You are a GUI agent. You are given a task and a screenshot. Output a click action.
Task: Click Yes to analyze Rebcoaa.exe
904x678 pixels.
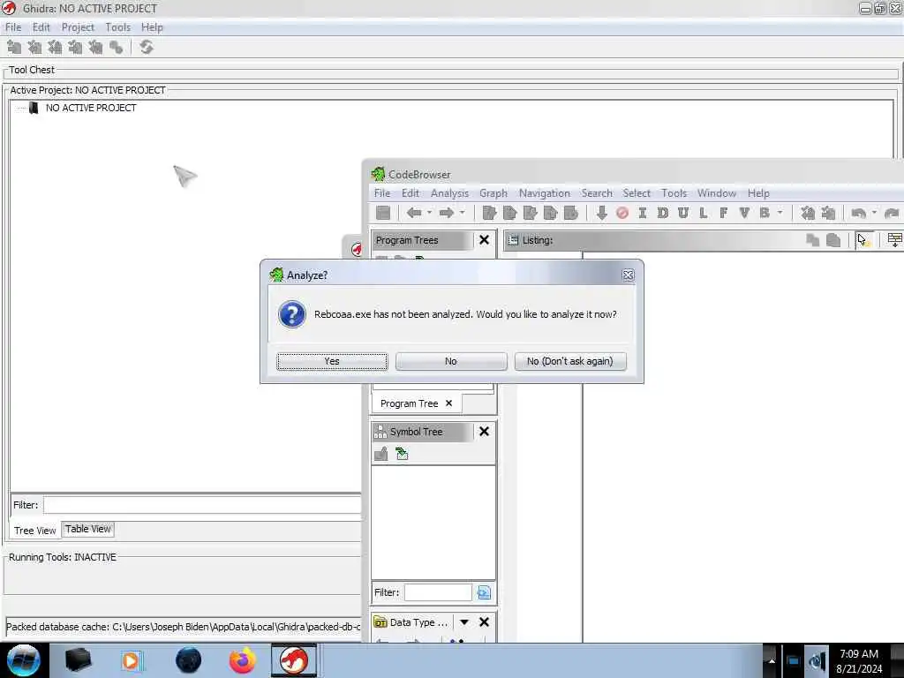point(332,361)
